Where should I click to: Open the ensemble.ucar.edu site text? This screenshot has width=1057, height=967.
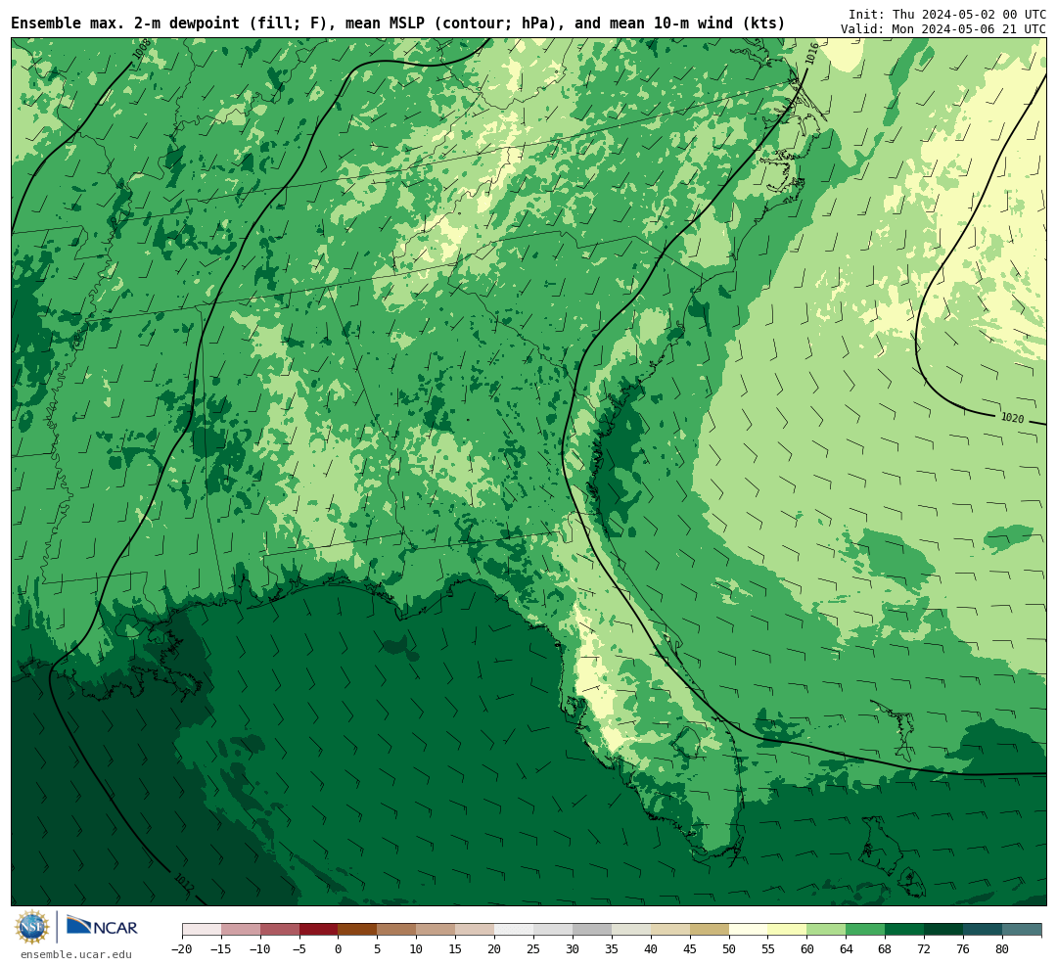(76, 954)
